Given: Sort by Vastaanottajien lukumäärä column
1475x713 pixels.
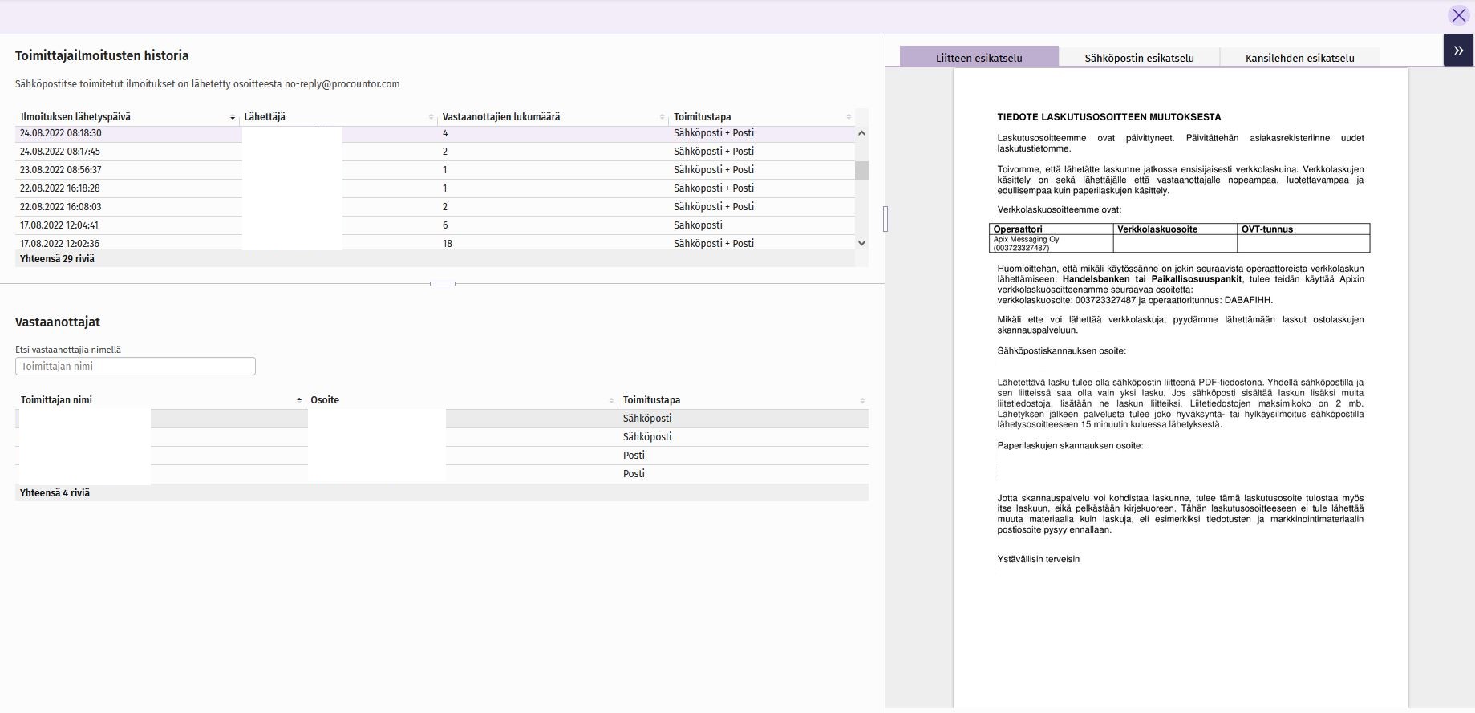Looking at the screenshot, I should (x=553, y=117).
